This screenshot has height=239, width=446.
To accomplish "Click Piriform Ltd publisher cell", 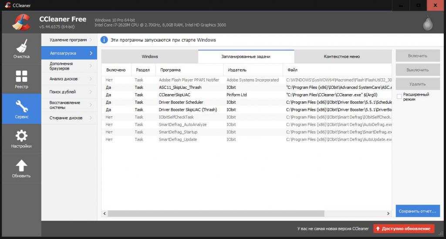I will [237, 94].
